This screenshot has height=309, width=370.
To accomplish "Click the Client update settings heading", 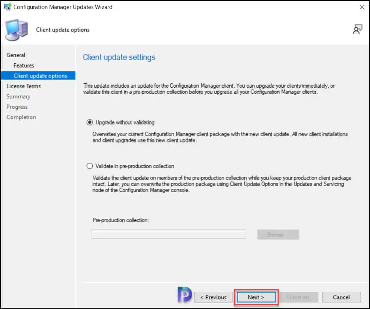I will tap(119, 57).
